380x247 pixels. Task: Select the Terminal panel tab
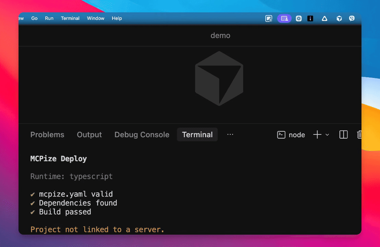[x=197, y=134]
